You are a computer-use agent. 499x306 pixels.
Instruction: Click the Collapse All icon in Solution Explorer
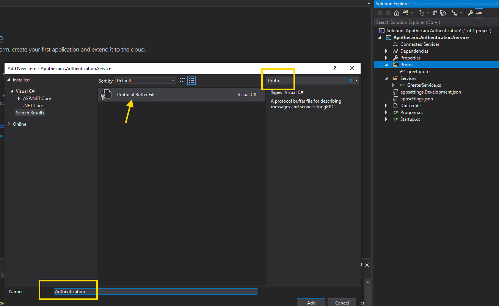point(435,13)
